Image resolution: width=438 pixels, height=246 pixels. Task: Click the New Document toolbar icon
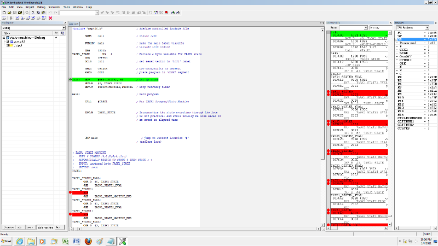(3, 12)
